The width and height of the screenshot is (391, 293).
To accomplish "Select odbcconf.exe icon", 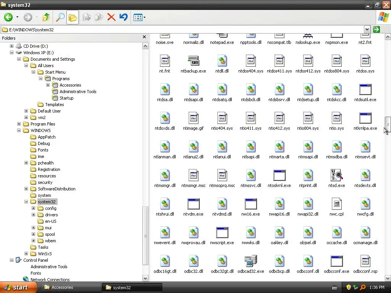I will 337,261.
